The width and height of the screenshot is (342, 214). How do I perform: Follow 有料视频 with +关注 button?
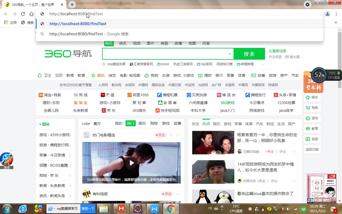tap(167, 194)
